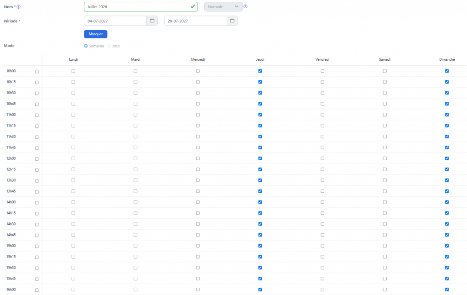Toggle whole-row checkbox for 15h15
The height and width of the screenshot is (295, 467).
37,257
